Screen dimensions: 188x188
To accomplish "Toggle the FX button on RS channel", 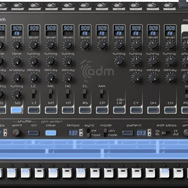I will click(85, 33).
